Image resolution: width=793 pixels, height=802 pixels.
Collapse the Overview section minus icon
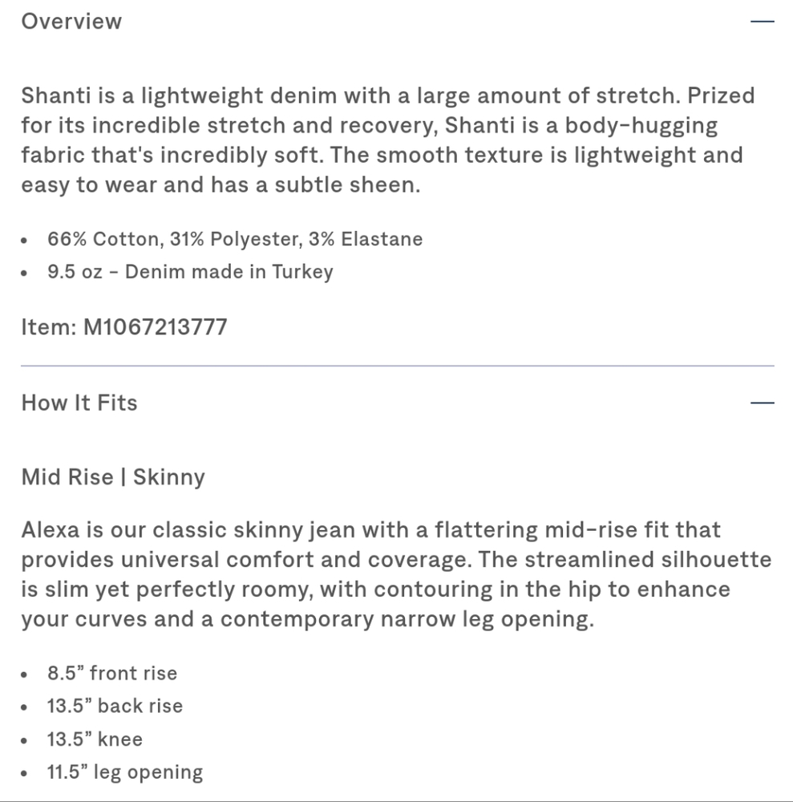(762, 22)
